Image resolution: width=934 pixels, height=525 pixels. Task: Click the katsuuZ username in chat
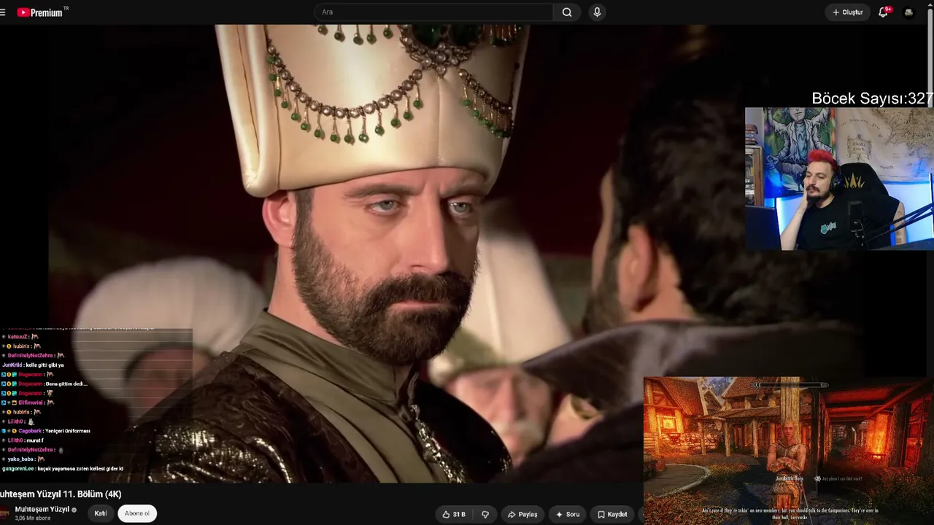pyautogui.click(x=18, y=337)
